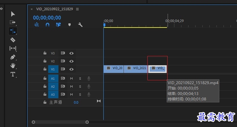
Task: Toggle A3 track targeting
Action: [x=53, y=94]
